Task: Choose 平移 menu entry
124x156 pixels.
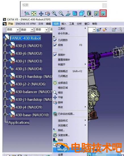Action: pos(70,97)
